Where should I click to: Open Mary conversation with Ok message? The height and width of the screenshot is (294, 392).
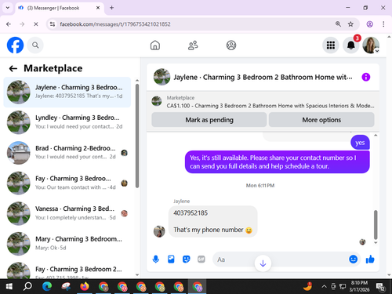click(67, 244)
